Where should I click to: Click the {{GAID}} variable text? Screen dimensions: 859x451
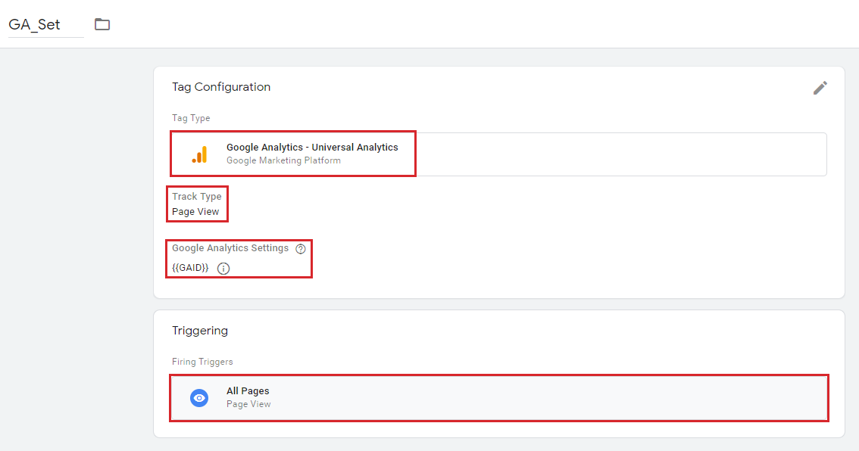(x=190, y=268)
